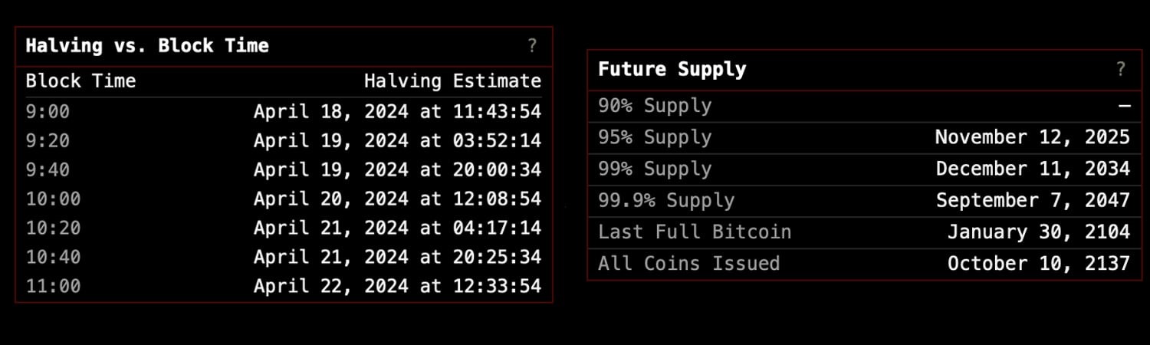The height and width of the screenshot is (345, 1150).
Task: Select the Block Time column header
Action: coord(80,81)
